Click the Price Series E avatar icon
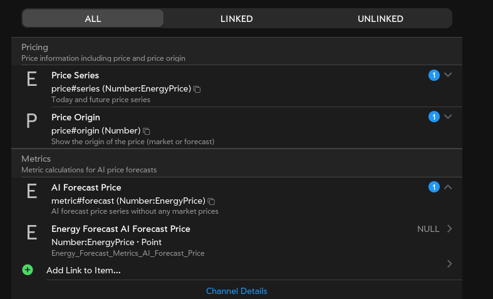Screen dimensions: 493x299 (x=31, y=79)
